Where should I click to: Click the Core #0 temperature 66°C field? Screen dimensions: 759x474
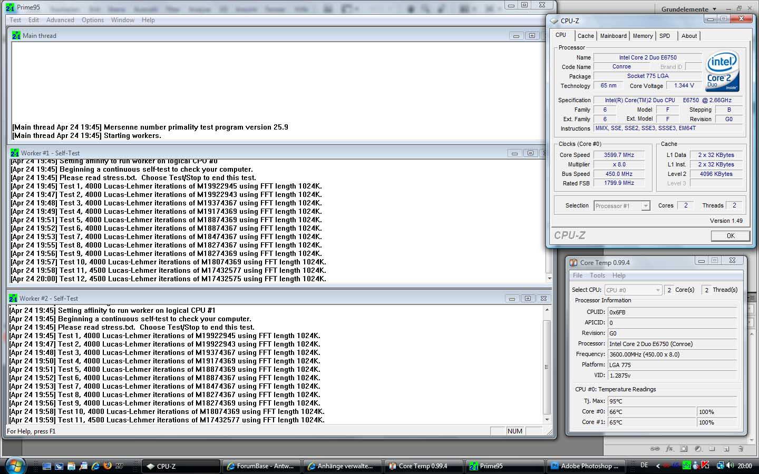click(x=651, y=412)
